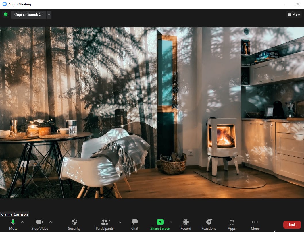Screen dimensions: 304x232
Task: Open the Participants list
Action: [x=104, y=222]
